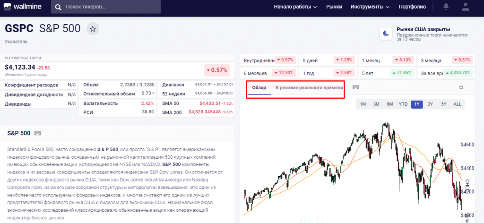Expand the Инструменты dropdown menu
The image size is (484, 223).
point(370,7)
